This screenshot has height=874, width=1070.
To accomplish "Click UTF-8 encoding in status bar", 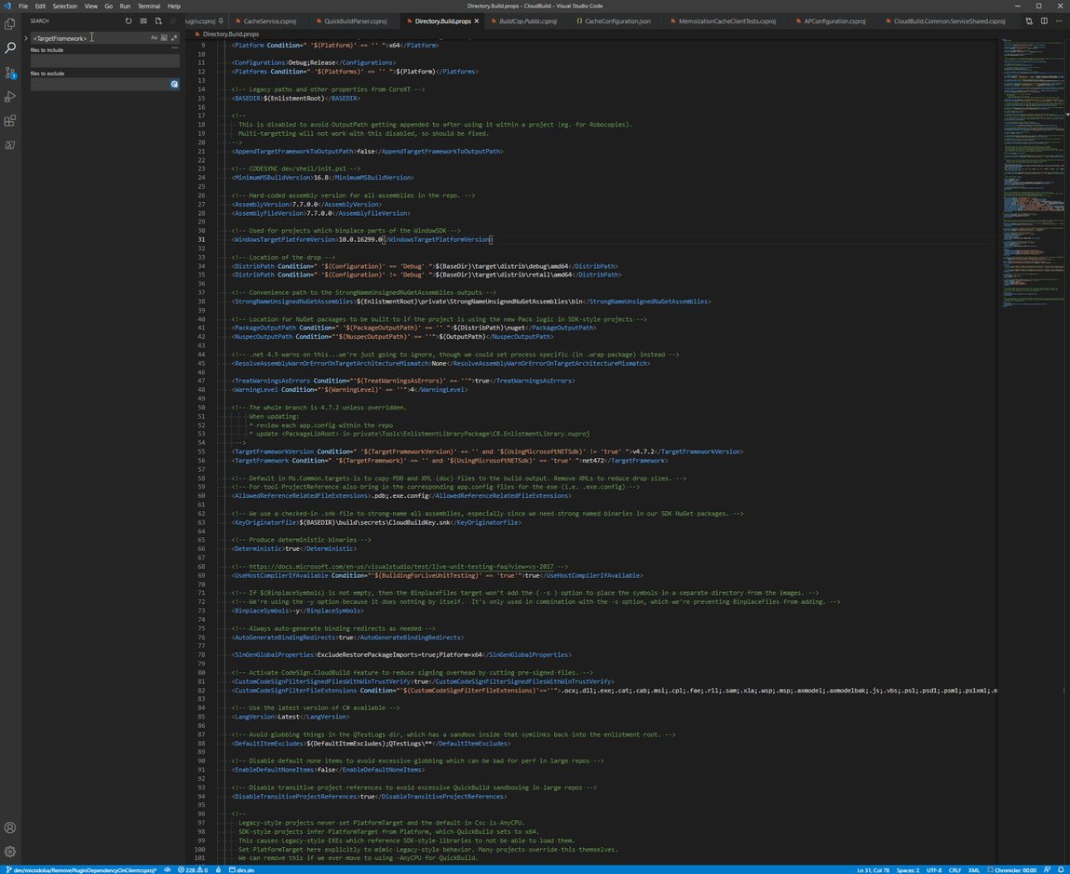I will click(x=934, y=870).
